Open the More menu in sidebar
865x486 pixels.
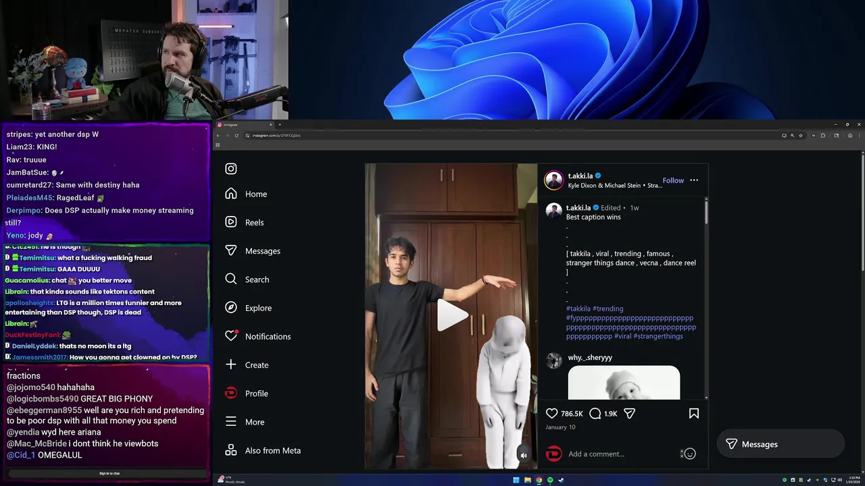tap(245, 422)
